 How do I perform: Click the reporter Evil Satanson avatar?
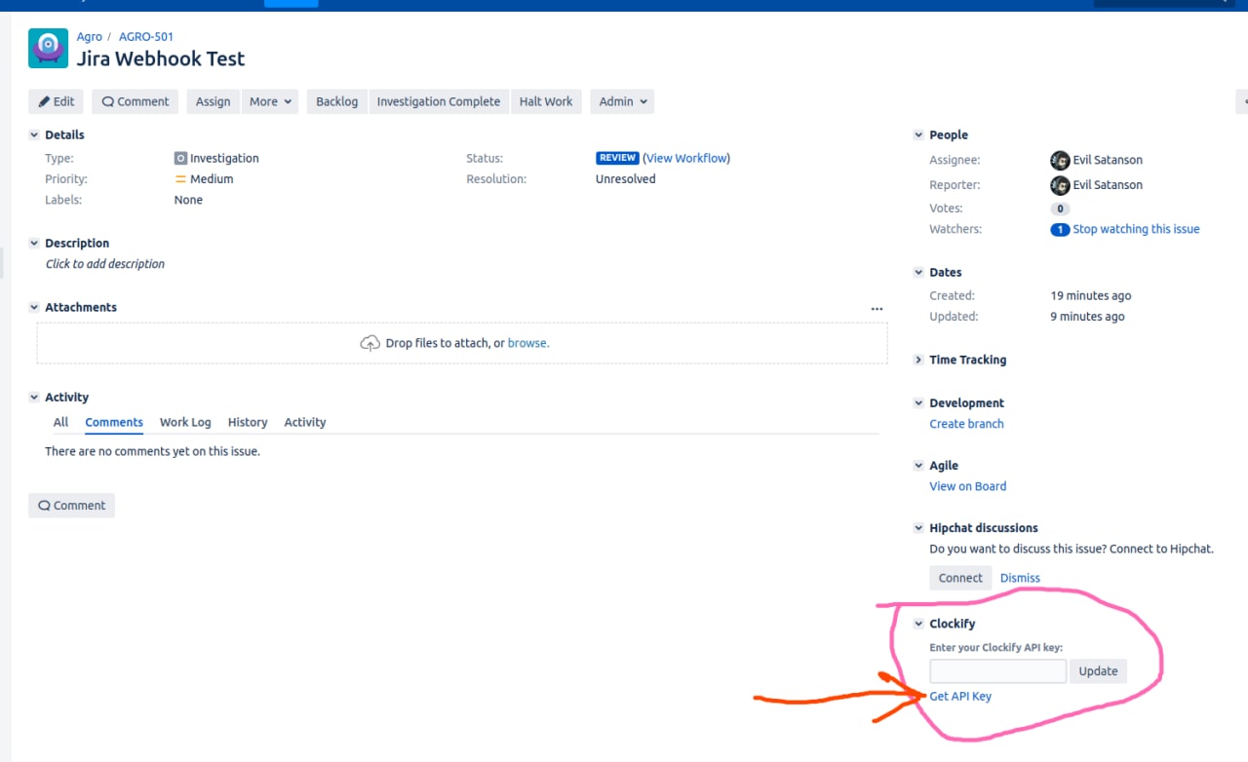pyautogui.click(x=1060, y=185)
